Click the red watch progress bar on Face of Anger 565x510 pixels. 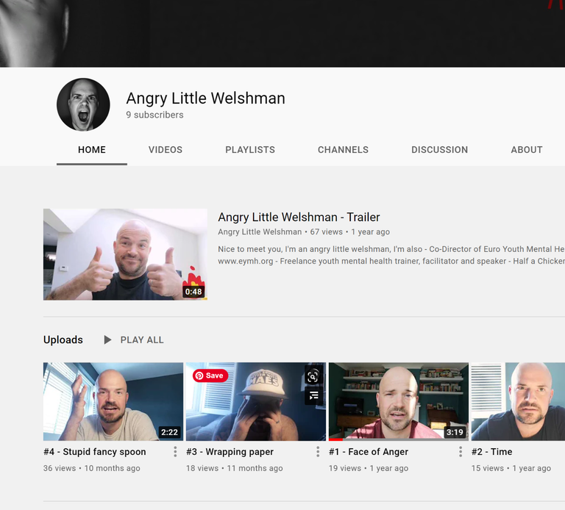335,439
